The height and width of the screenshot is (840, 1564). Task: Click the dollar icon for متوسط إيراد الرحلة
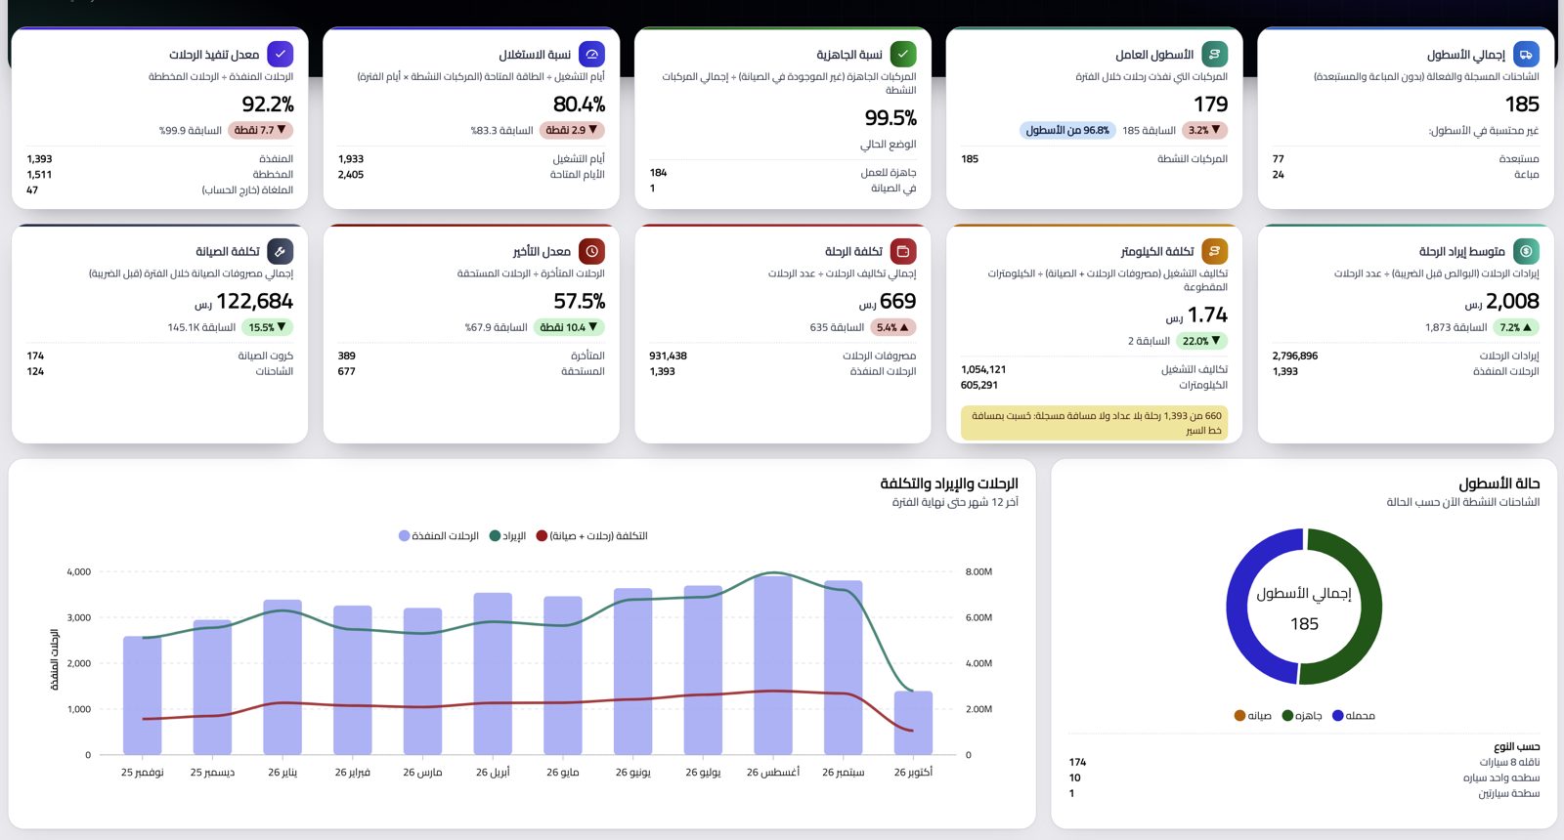[x=1526, y=252]
